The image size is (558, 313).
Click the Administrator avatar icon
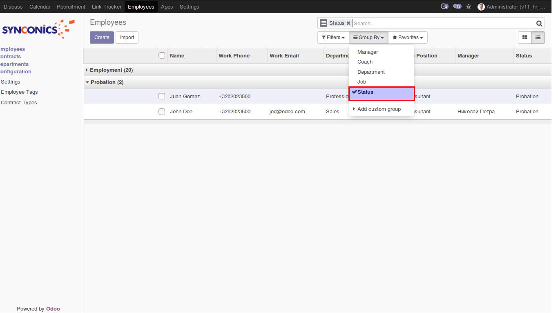tap(481, 7)
